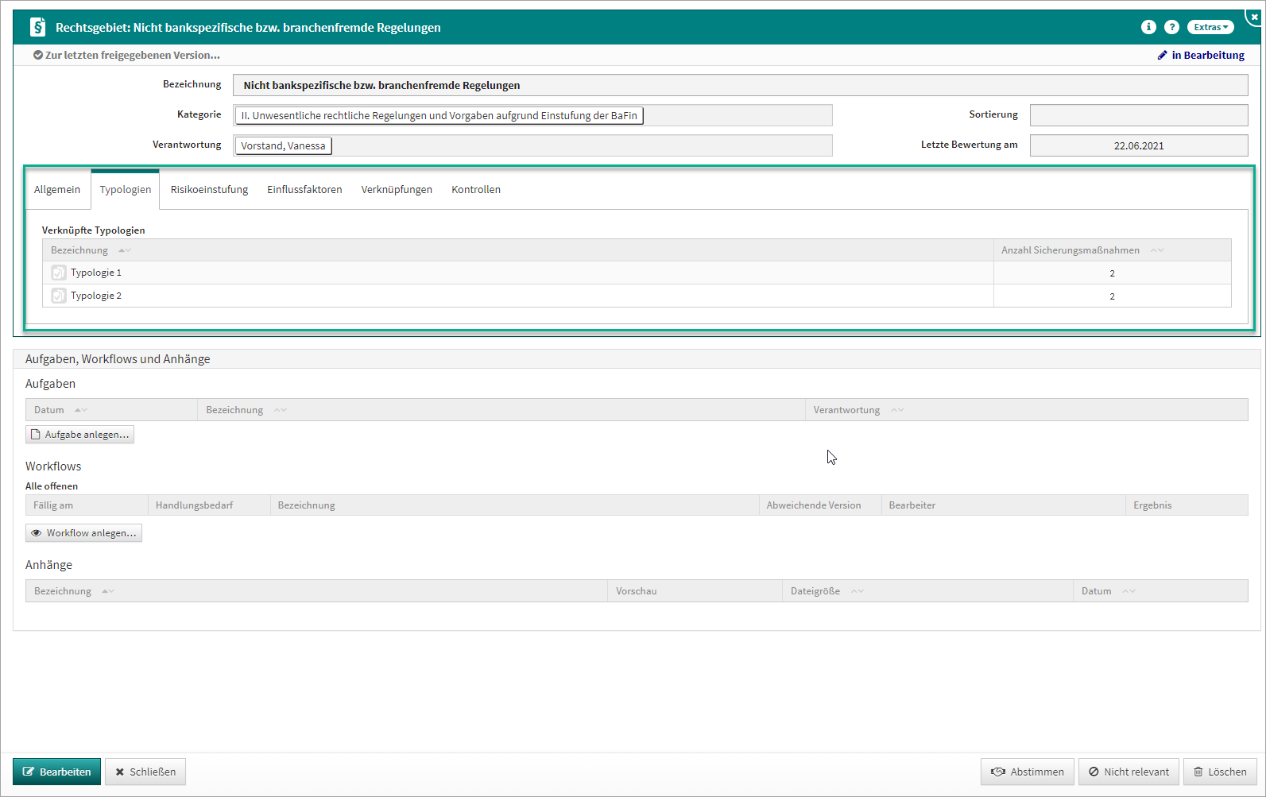
Task: Close the dialog with the corner X
Action: point(1254,17)
